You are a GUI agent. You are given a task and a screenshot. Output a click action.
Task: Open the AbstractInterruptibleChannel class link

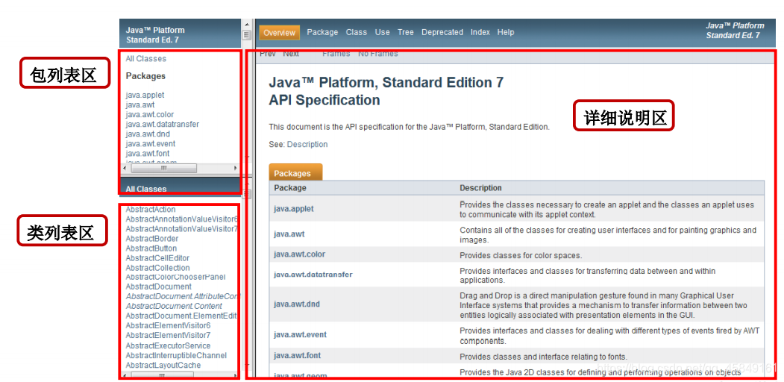[176, 355]
